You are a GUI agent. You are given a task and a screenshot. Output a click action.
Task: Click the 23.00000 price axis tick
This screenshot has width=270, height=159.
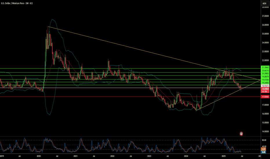coord(265,51)
